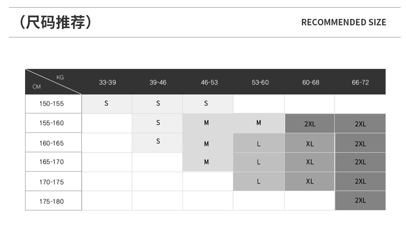Viewport: 406px width, 235px height.
Task: Pick size S in the 150-155 row, 33-39 column
Action: tap(106, 104)
